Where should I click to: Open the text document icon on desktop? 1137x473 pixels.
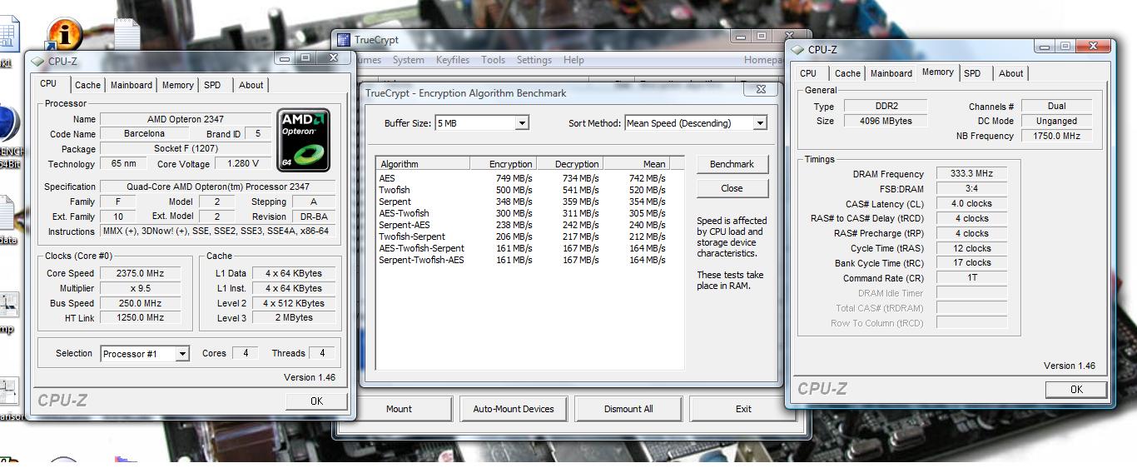(127, 33)
